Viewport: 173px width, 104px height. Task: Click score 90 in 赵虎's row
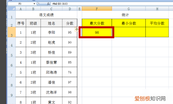pos(70,42)
